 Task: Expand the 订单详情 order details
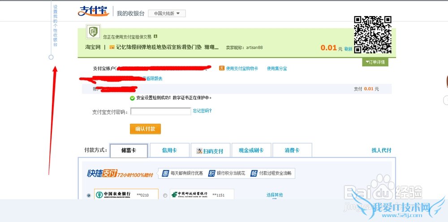(x=375, y=62)
